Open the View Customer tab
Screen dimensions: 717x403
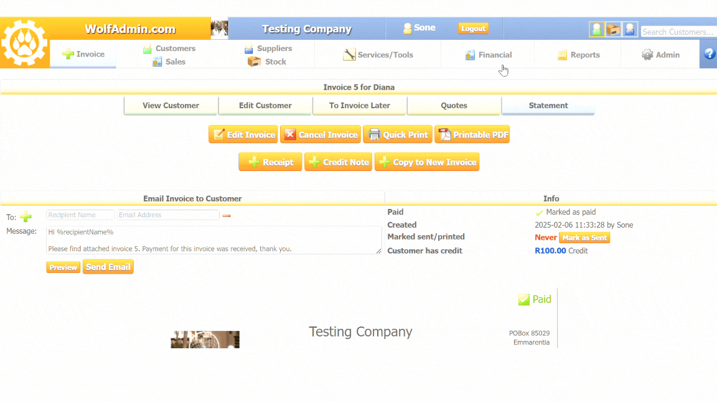(x=171, y=106)
